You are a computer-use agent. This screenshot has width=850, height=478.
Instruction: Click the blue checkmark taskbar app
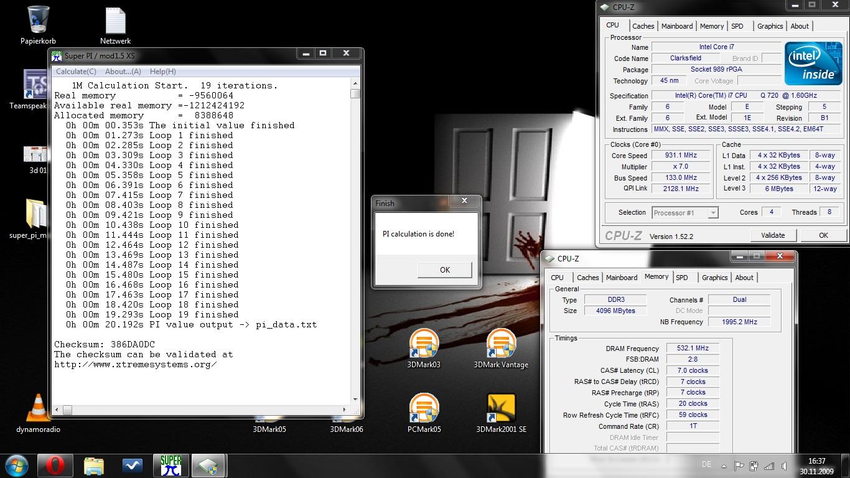[x=133, y=466]
